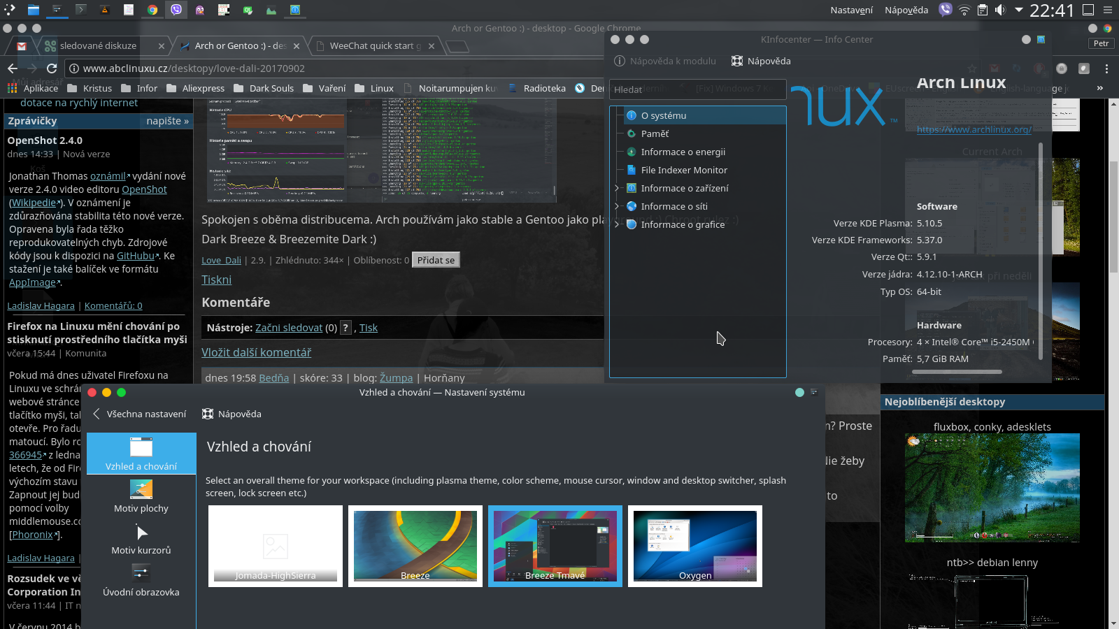Click the Hledat search field in KInfocenter

click(x=697, y=89)
